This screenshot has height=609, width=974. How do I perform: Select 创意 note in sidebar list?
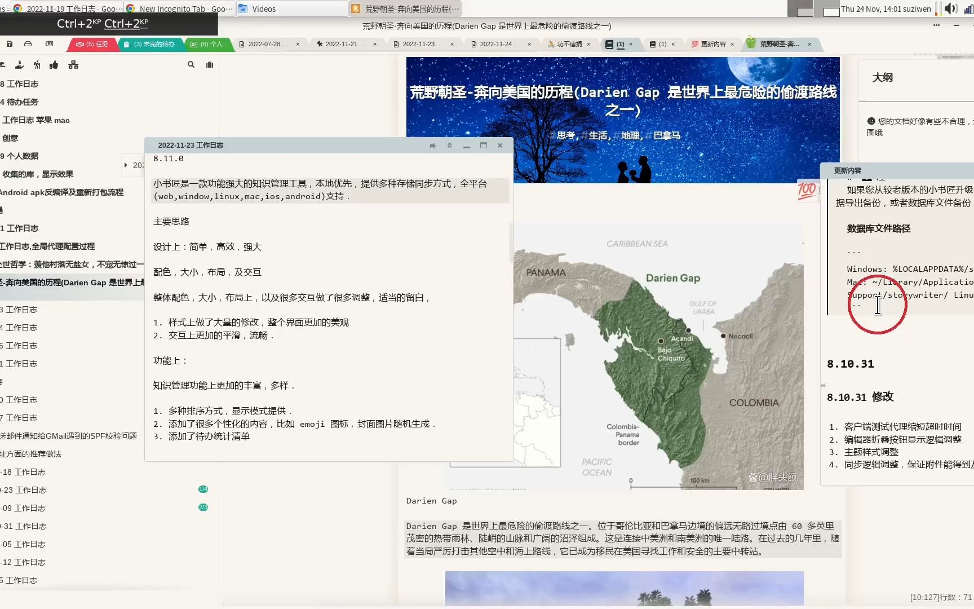coord(10,138)
